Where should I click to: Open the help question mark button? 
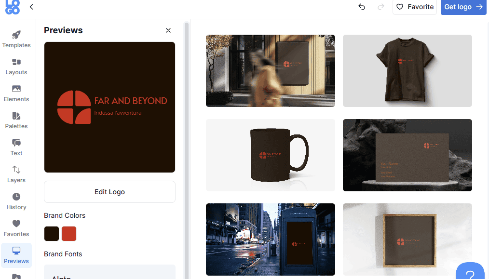[x=470, y=273]
